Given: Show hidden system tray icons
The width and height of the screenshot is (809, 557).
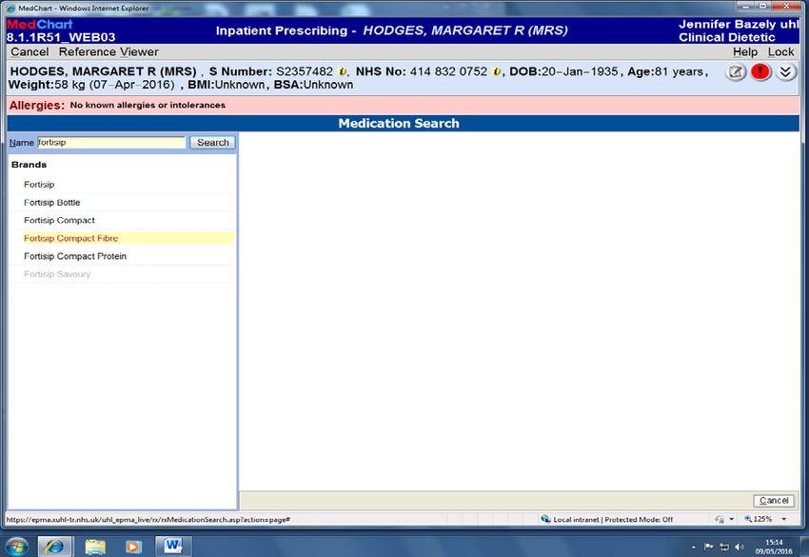Looking at the screenshot, I should point(694,547).
